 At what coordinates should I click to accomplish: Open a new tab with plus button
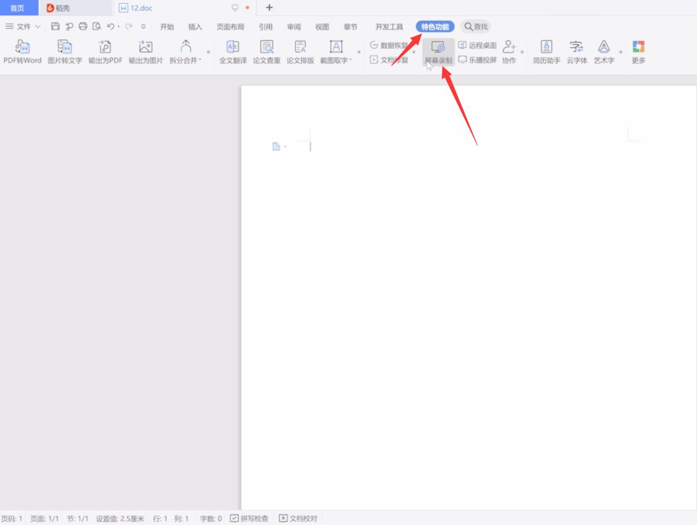(269, 8)
